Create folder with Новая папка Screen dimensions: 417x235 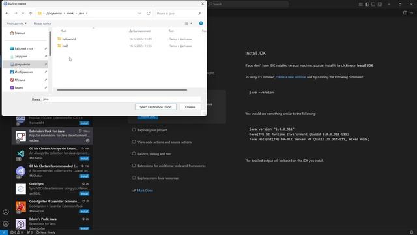click(x=42, y=23)
